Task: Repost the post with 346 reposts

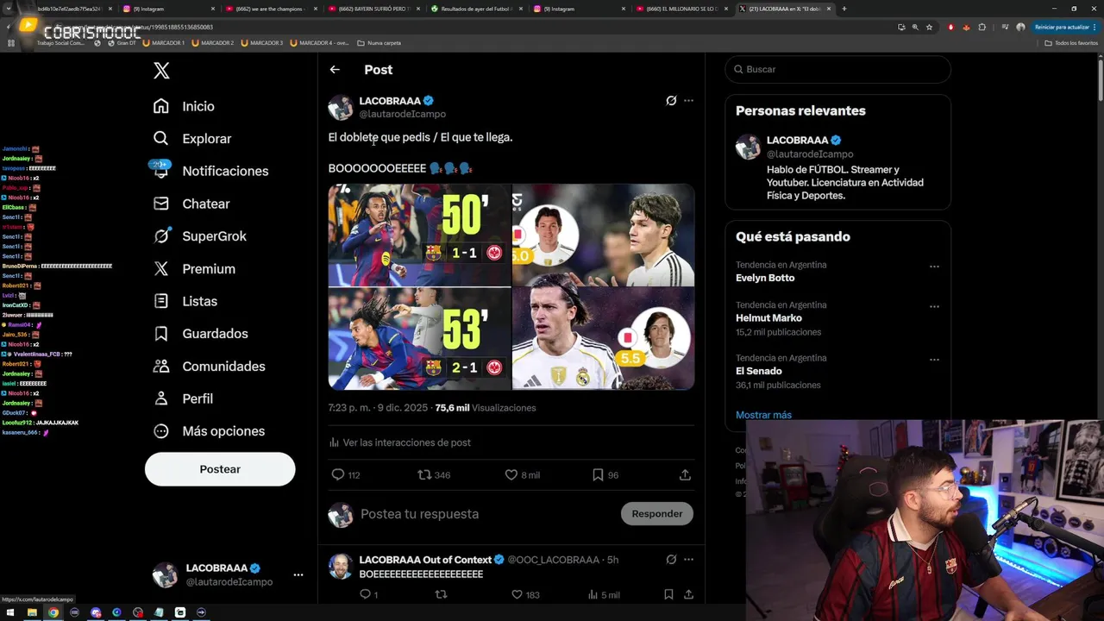Action: pos(434,475)
